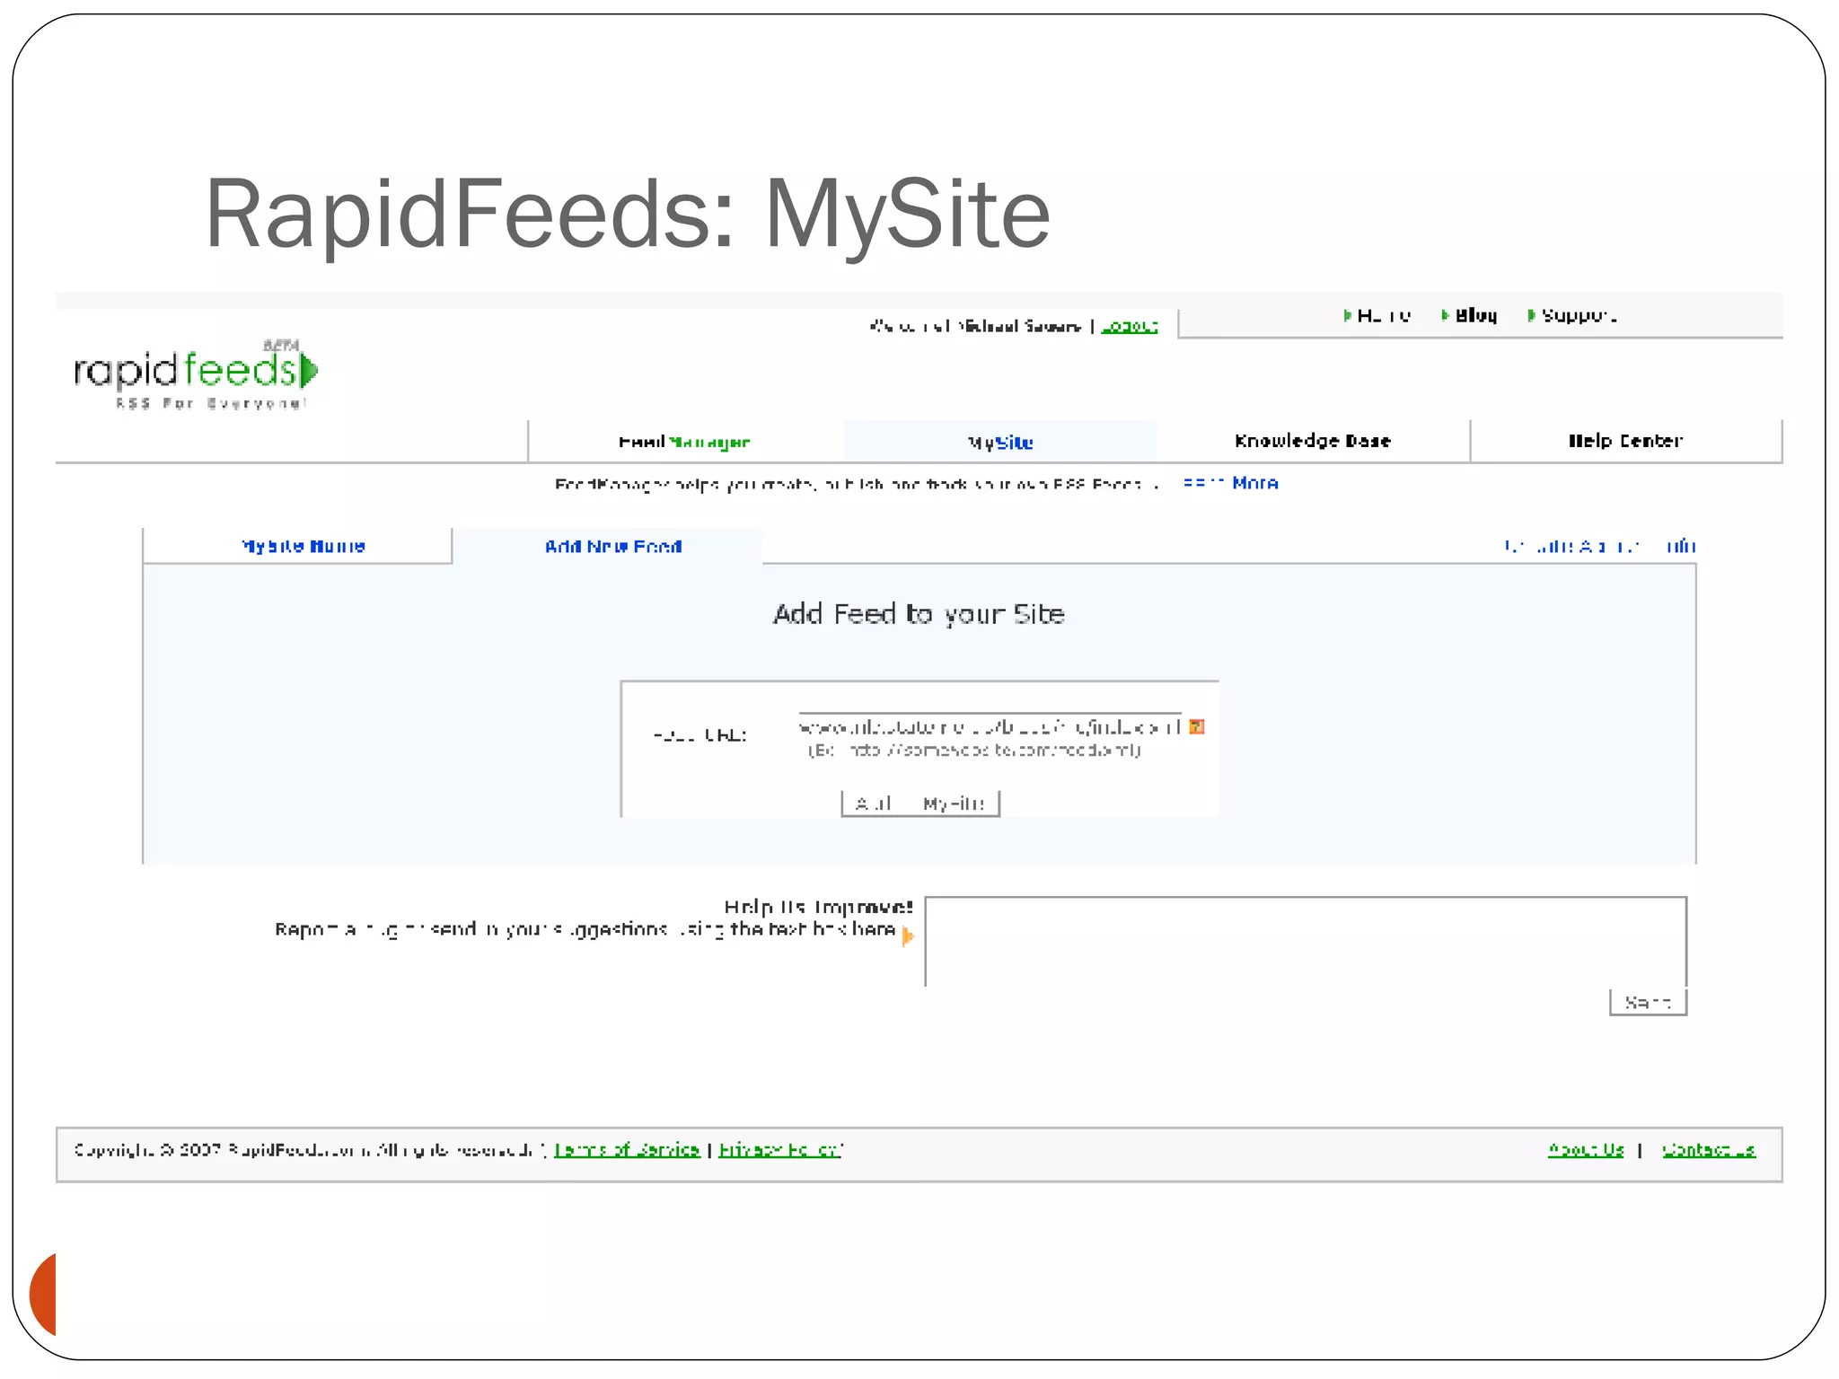Open the Contact Us footer link
The height and width of the screenshot is (1379, 1839).
tap(1709, 1150)
